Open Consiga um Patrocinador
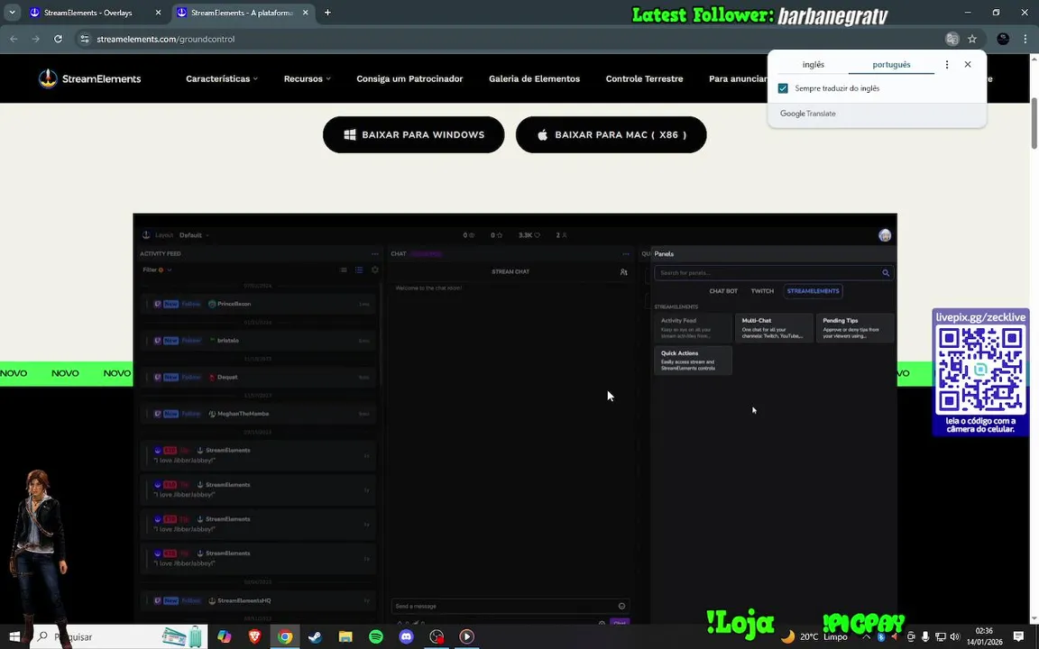Screen dimensions: 1039x649 click(x=409, y=78)
